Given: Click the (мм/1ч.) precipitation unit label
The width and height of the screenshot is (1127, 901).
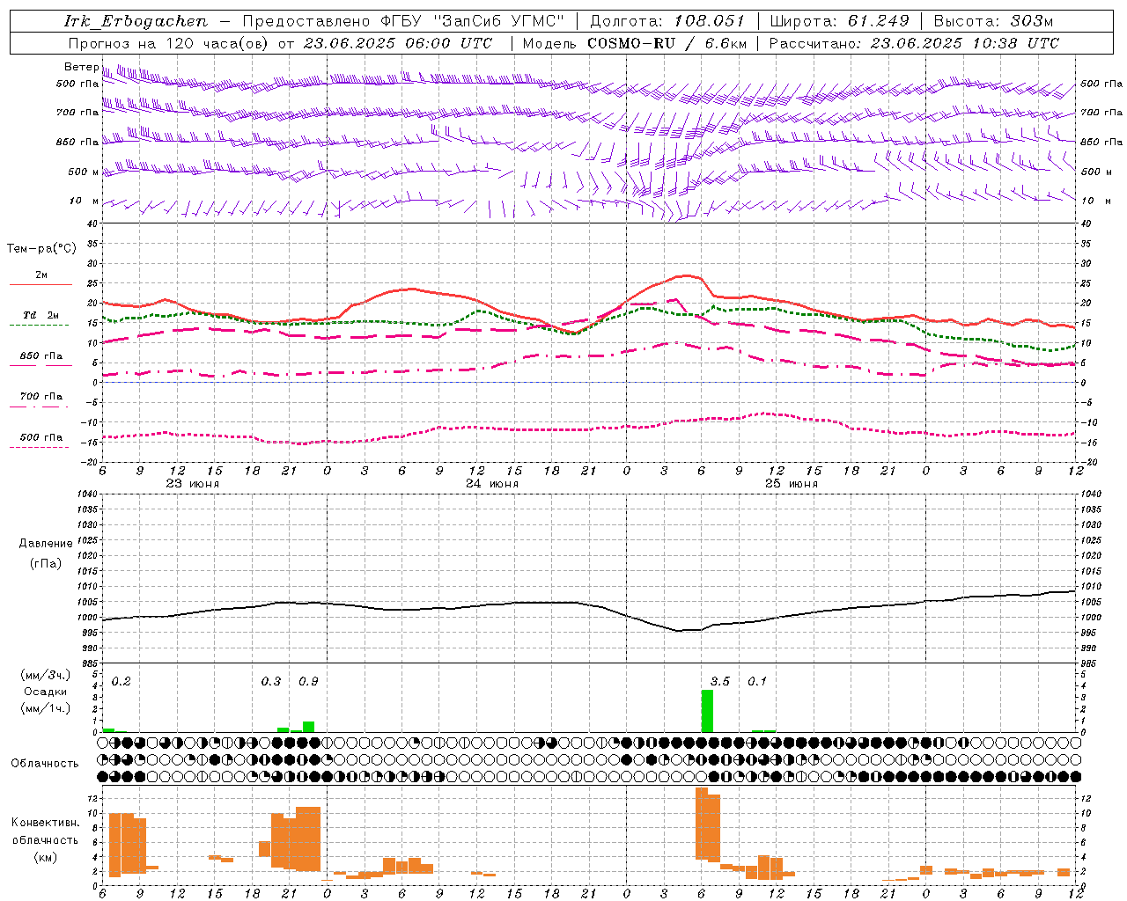Looking at the screenshot, I should pos(46,708).
